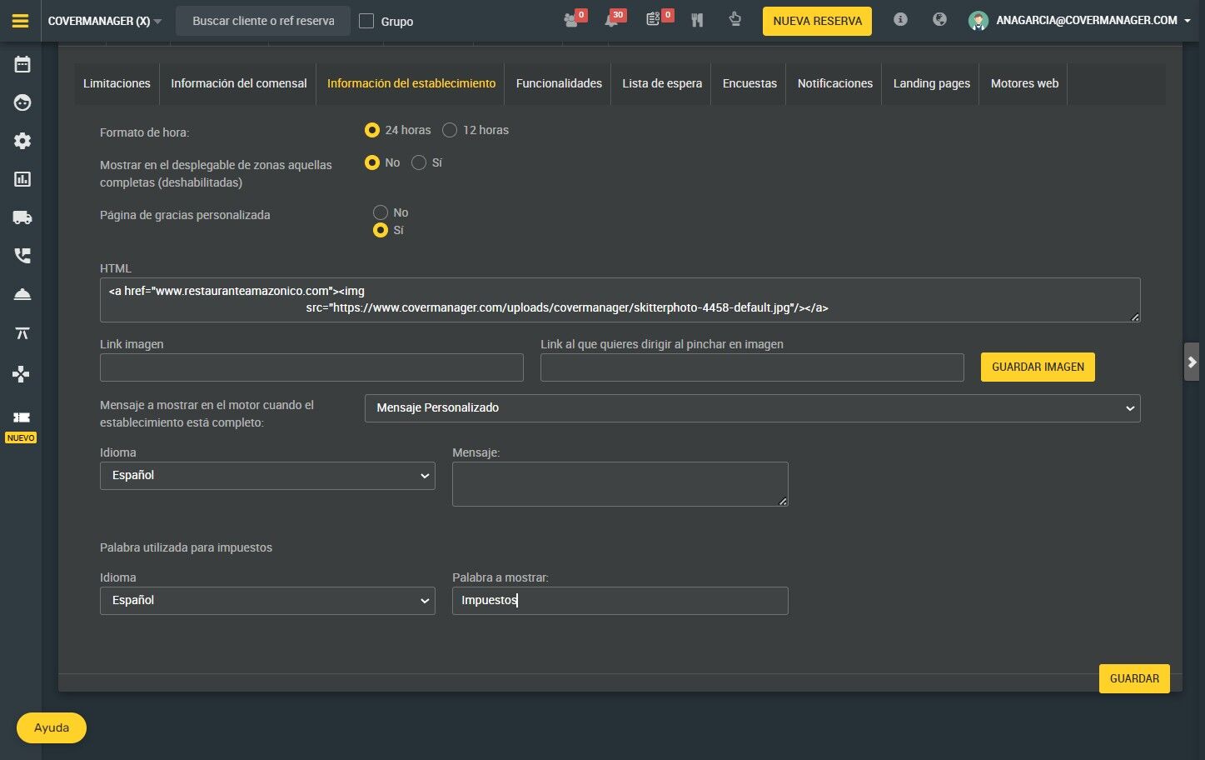Open the hamburger menu icon
1205x760 pixels.
click(21, 21)
